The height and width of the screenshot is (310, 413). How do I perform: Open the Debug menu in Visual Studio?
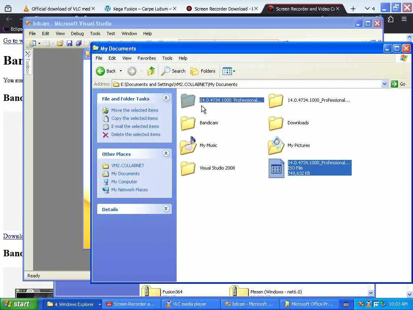click(x=77, y=34)
